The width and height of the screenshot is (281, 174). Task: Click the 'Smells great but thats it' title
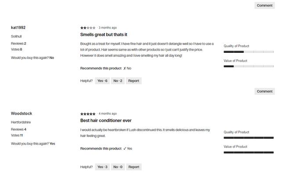[x=104, y=35]
